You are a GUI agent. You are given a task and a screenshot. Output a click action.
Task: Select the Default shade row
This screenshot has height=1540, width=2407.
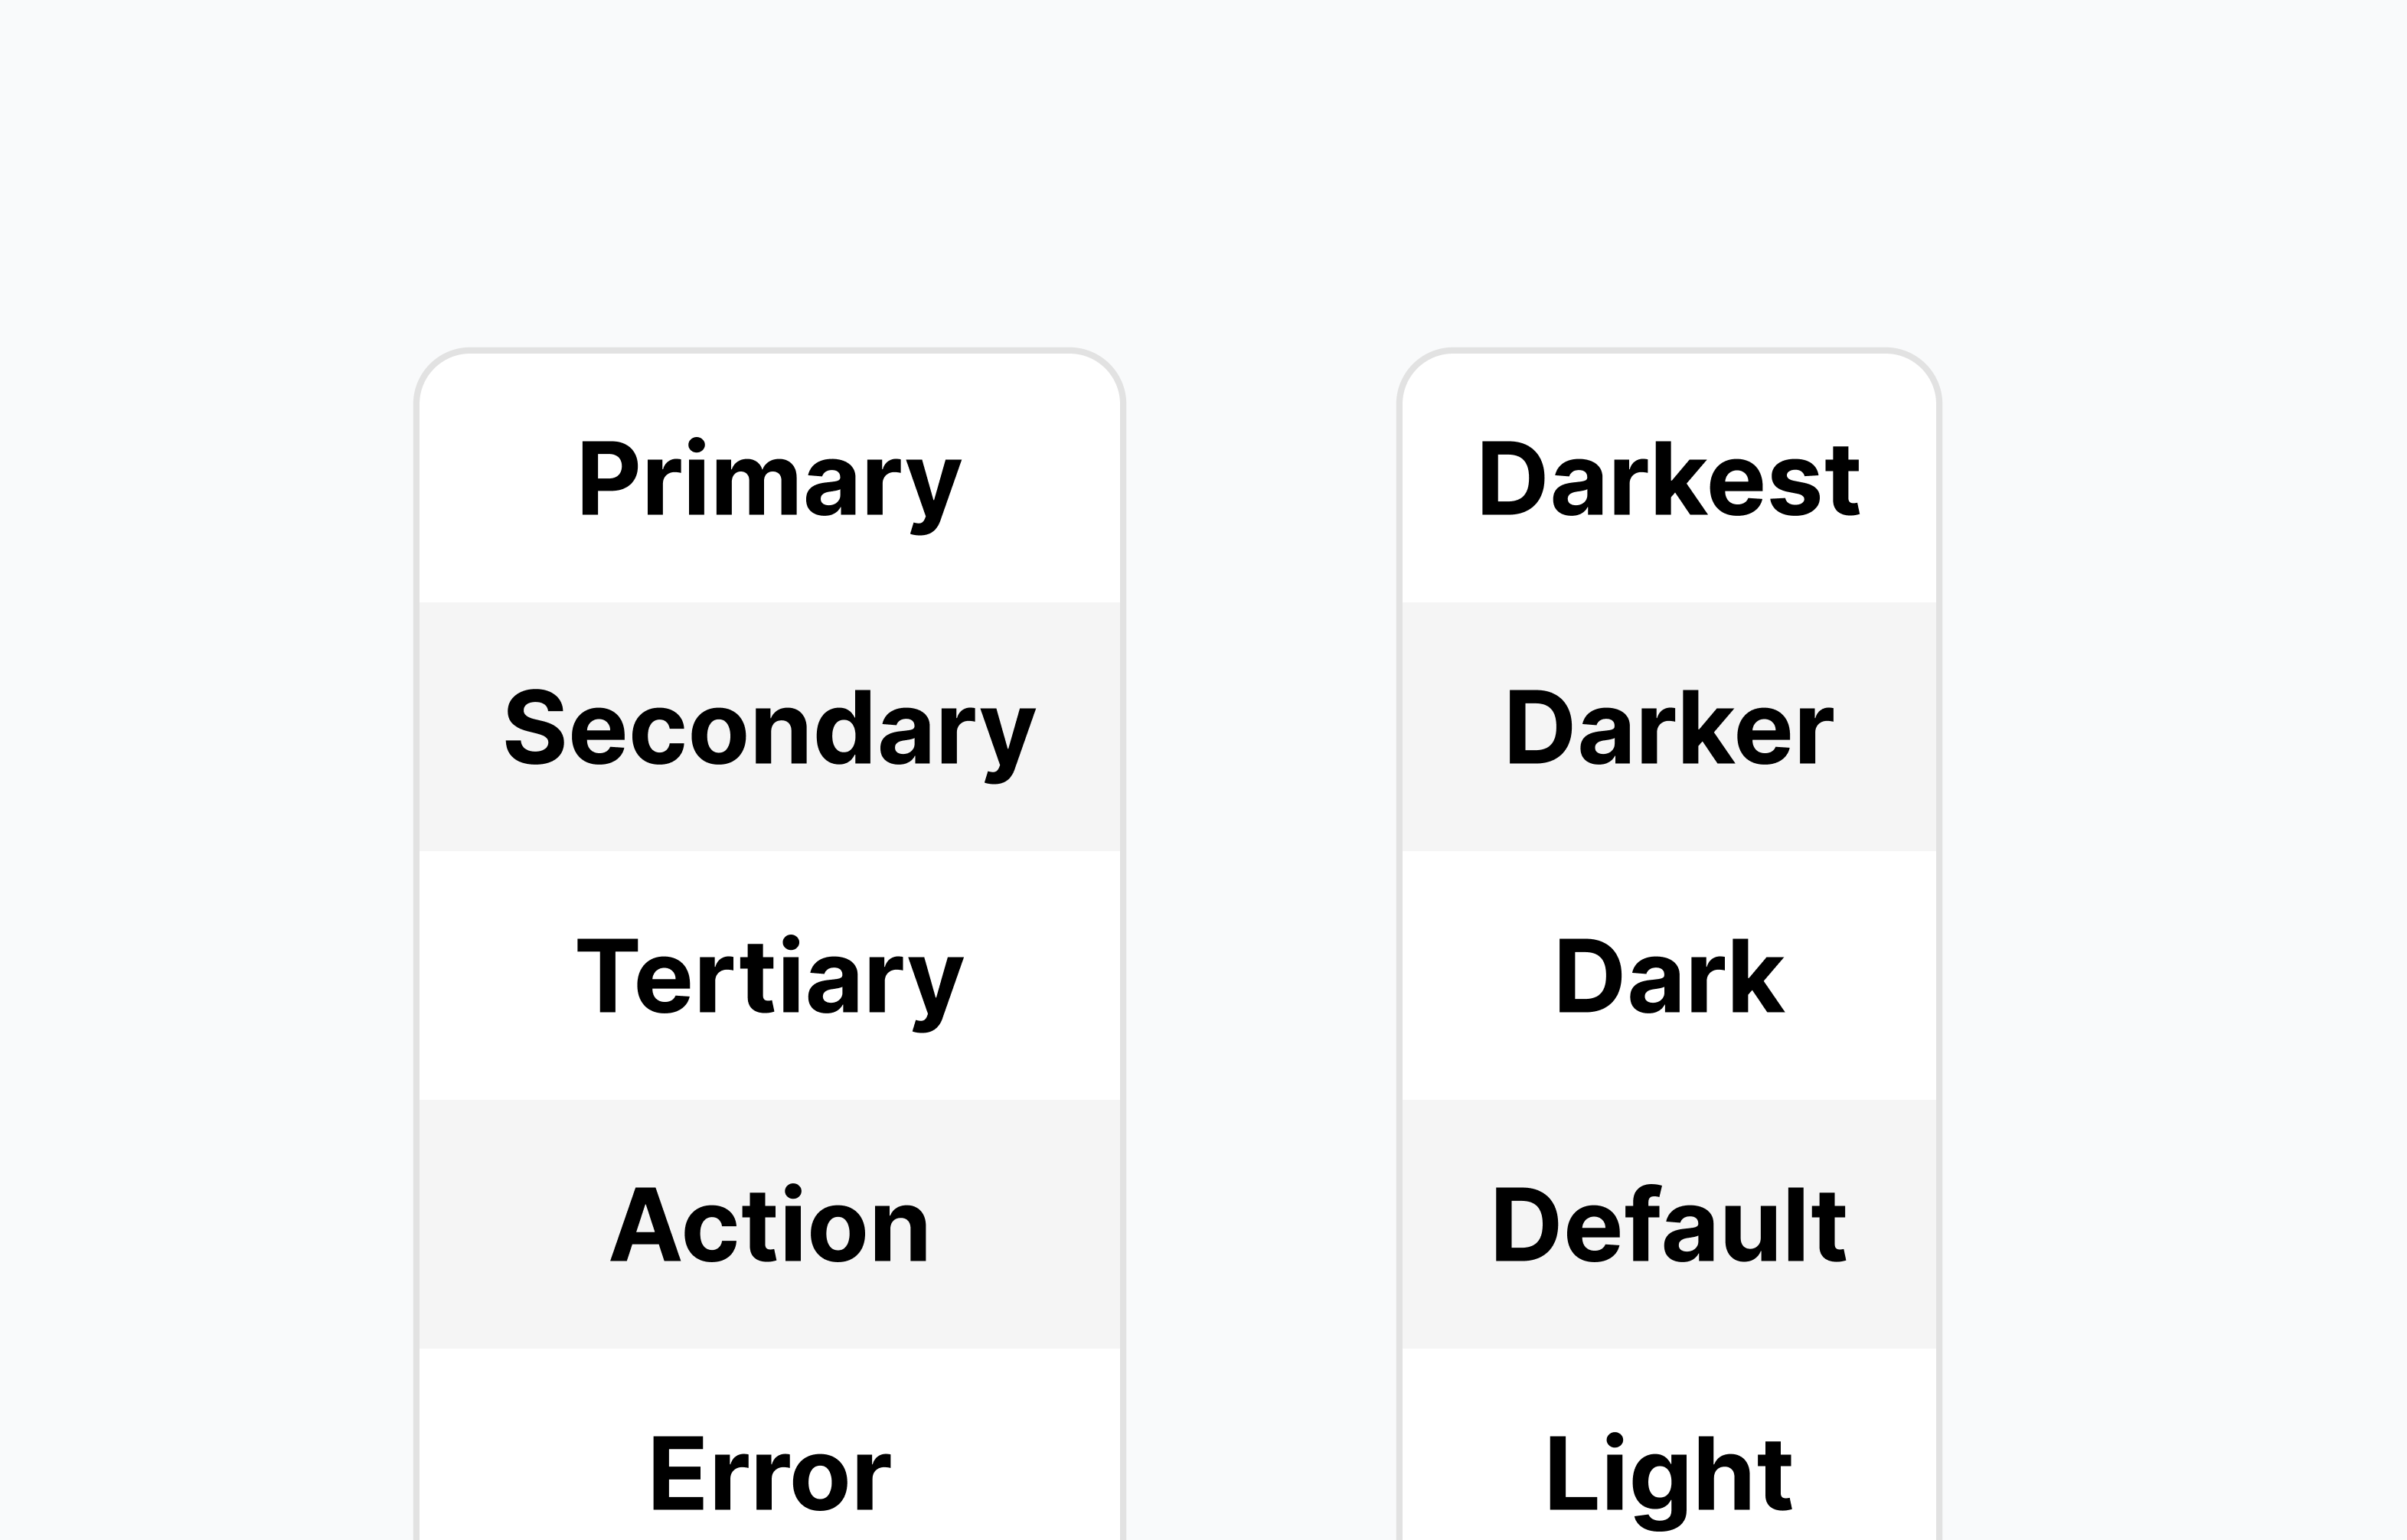1669,1225
